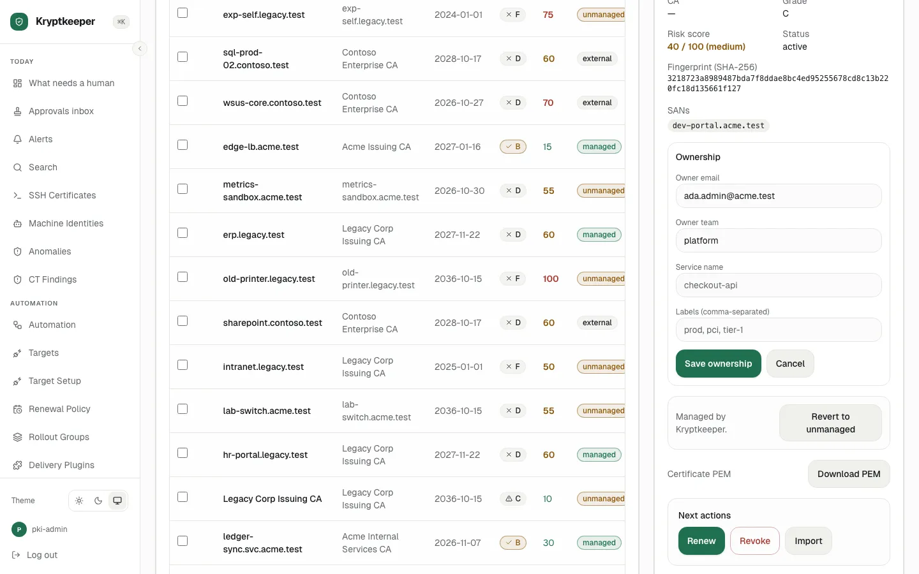Collapse the sidebar with the chevron
The height and width of the screenshot is (574, 919).
pyautogui.click(x=140, y=48)
